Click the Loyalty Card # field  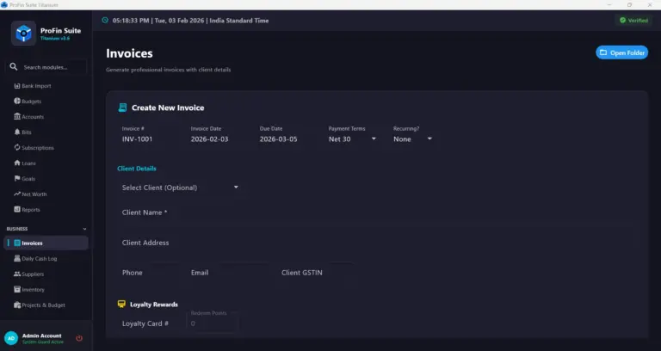(x=150, y=323)
